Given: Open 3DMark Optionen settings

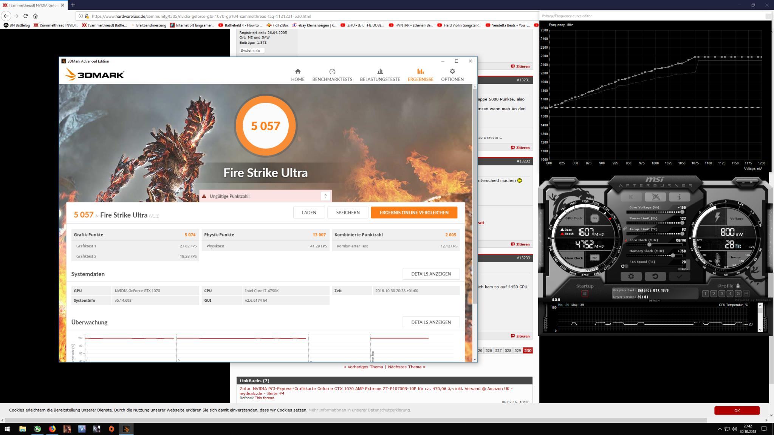Looking at the screenshot, I should [x=452, y=75].
